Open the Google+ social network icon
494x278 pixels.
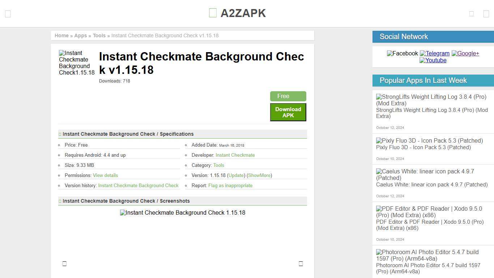coord(465,53)
